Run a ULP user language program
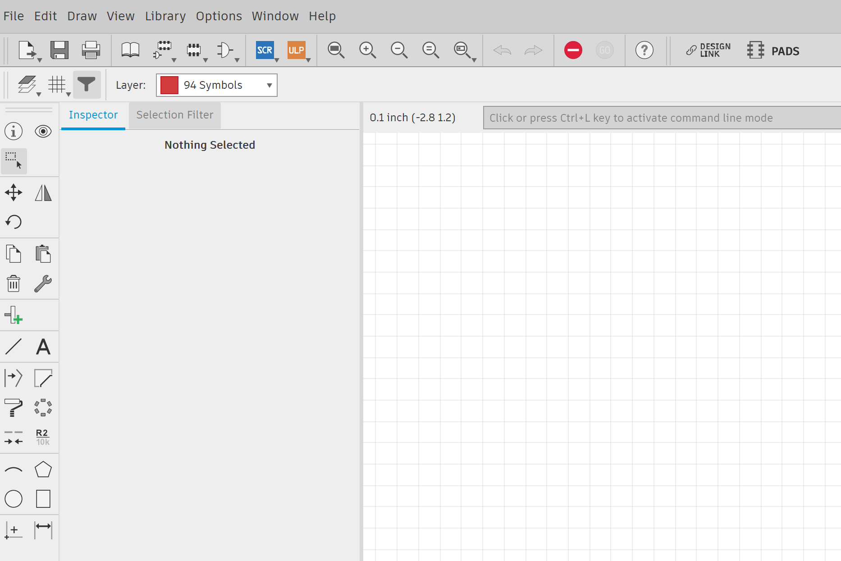 297,50
